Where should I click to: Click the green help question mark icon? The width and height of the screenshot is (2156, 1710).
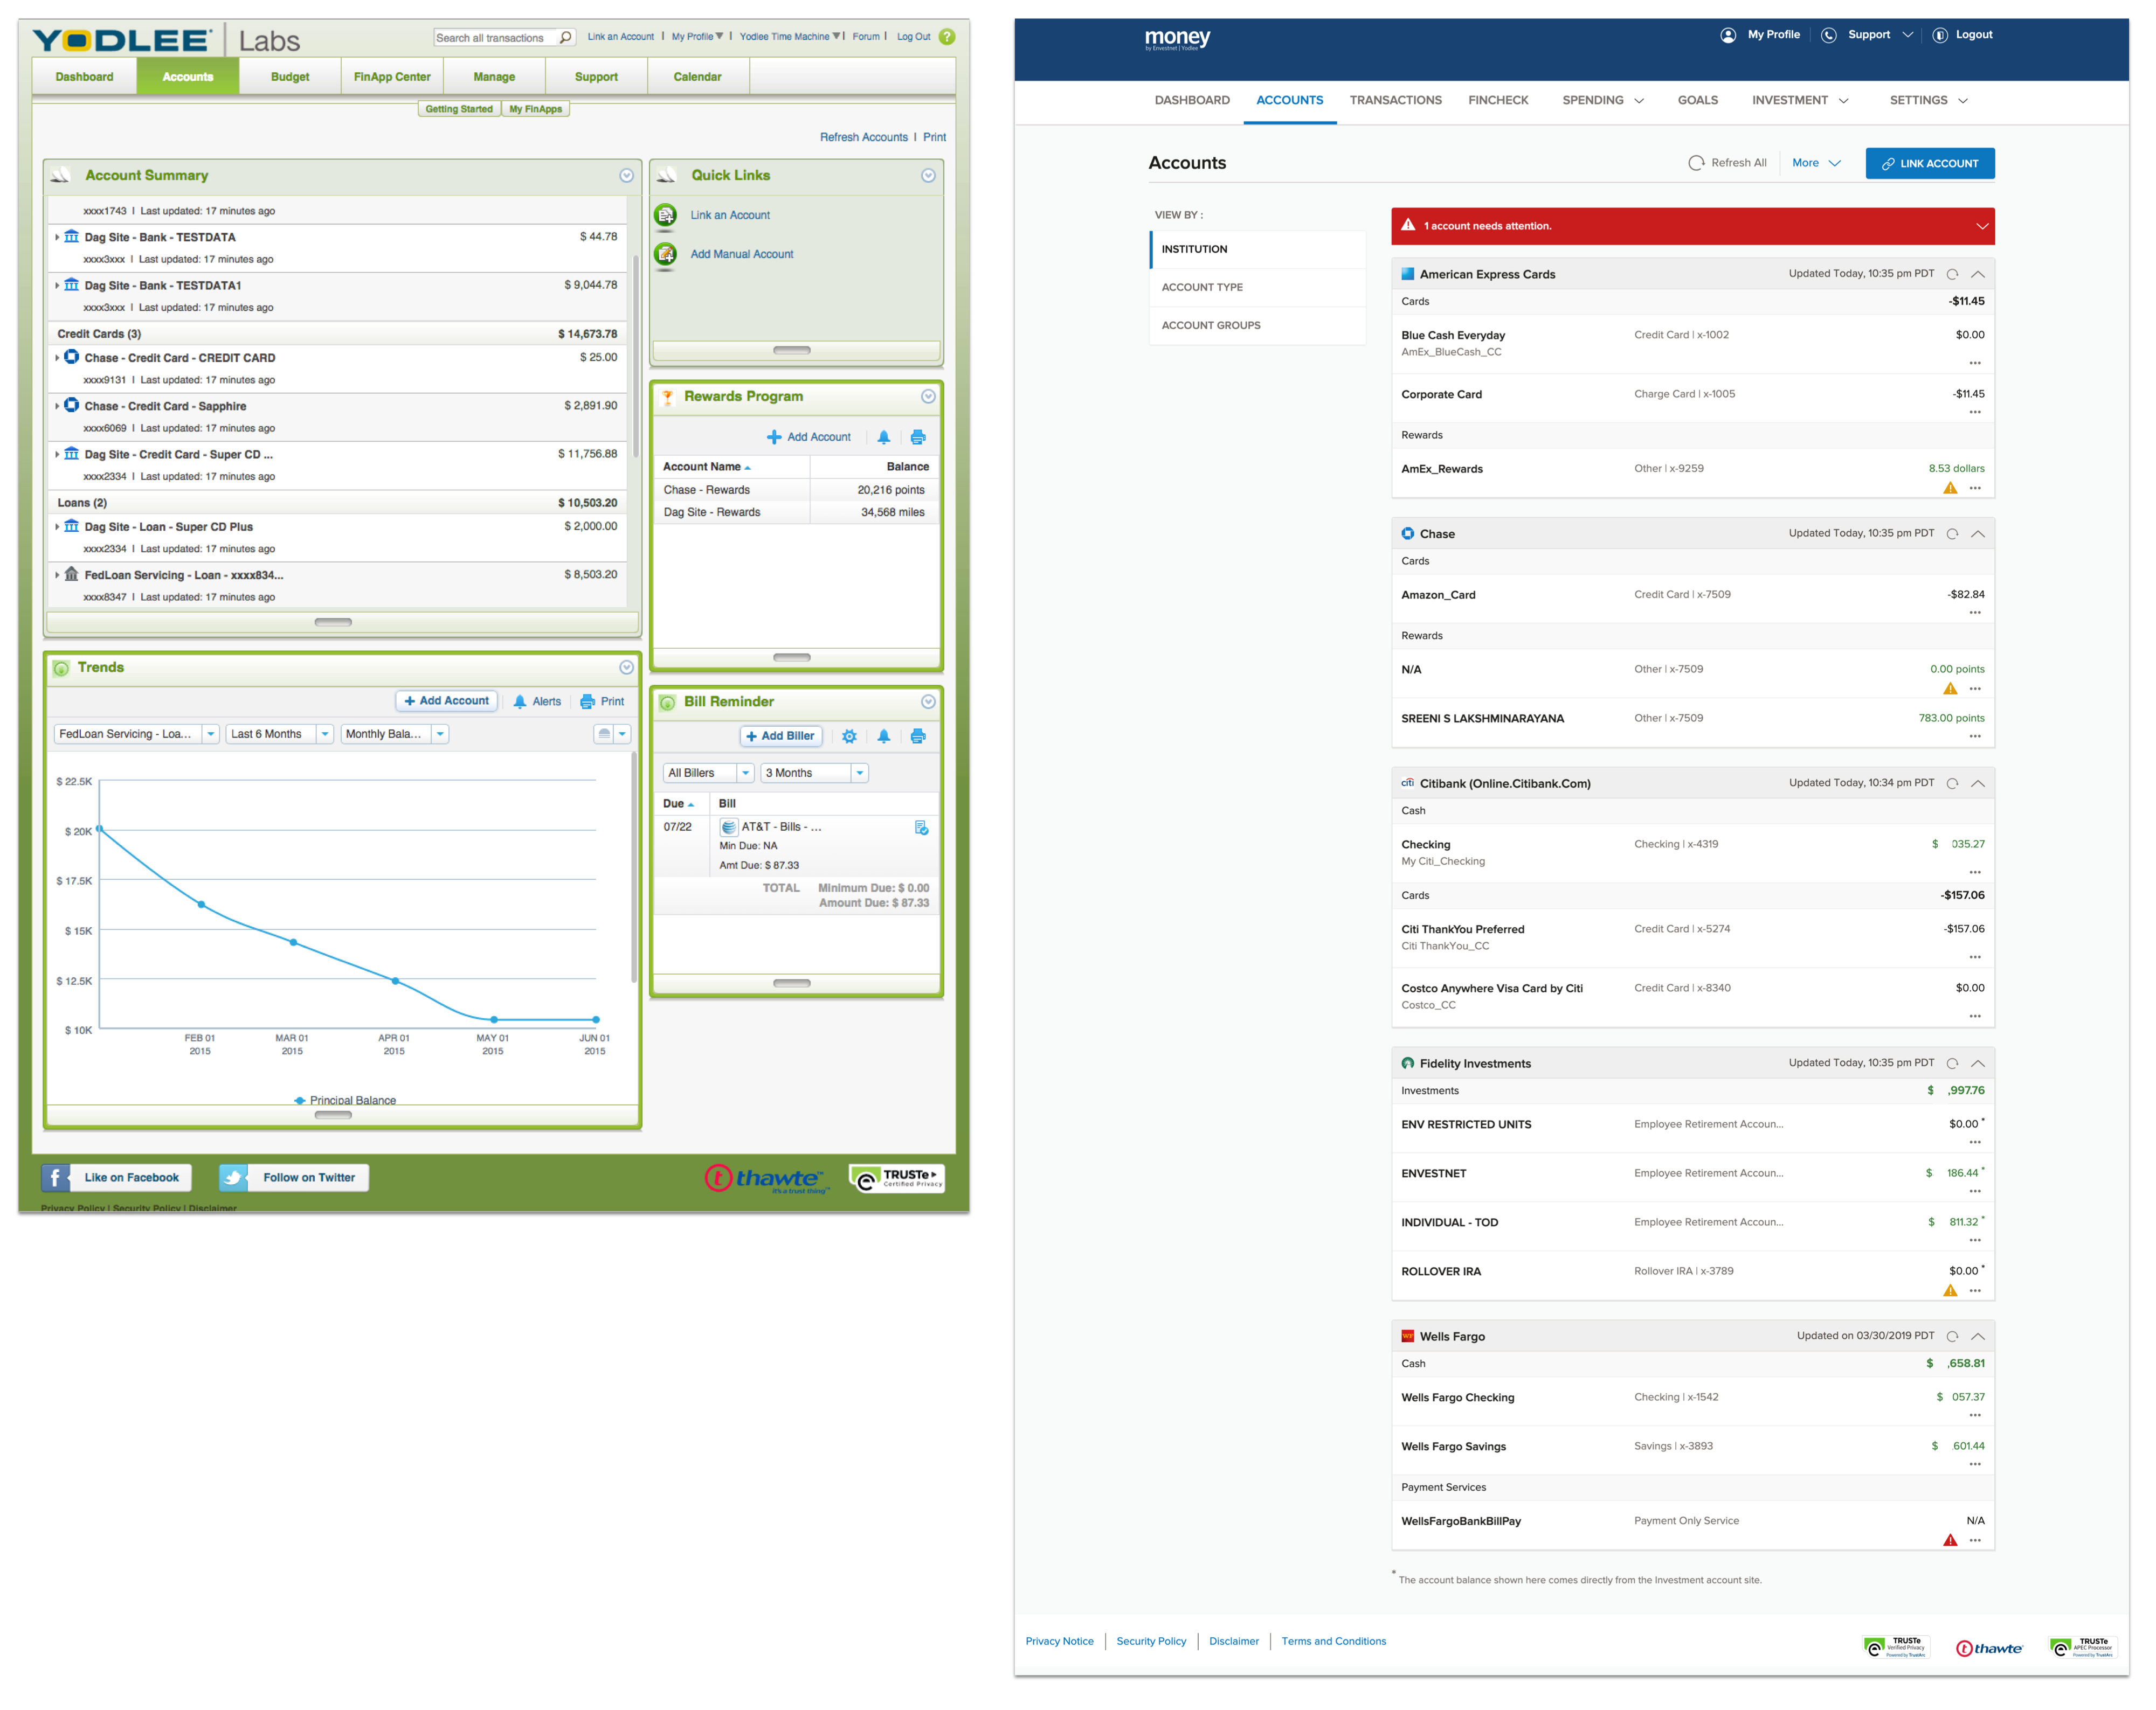[x=947, y=37]
